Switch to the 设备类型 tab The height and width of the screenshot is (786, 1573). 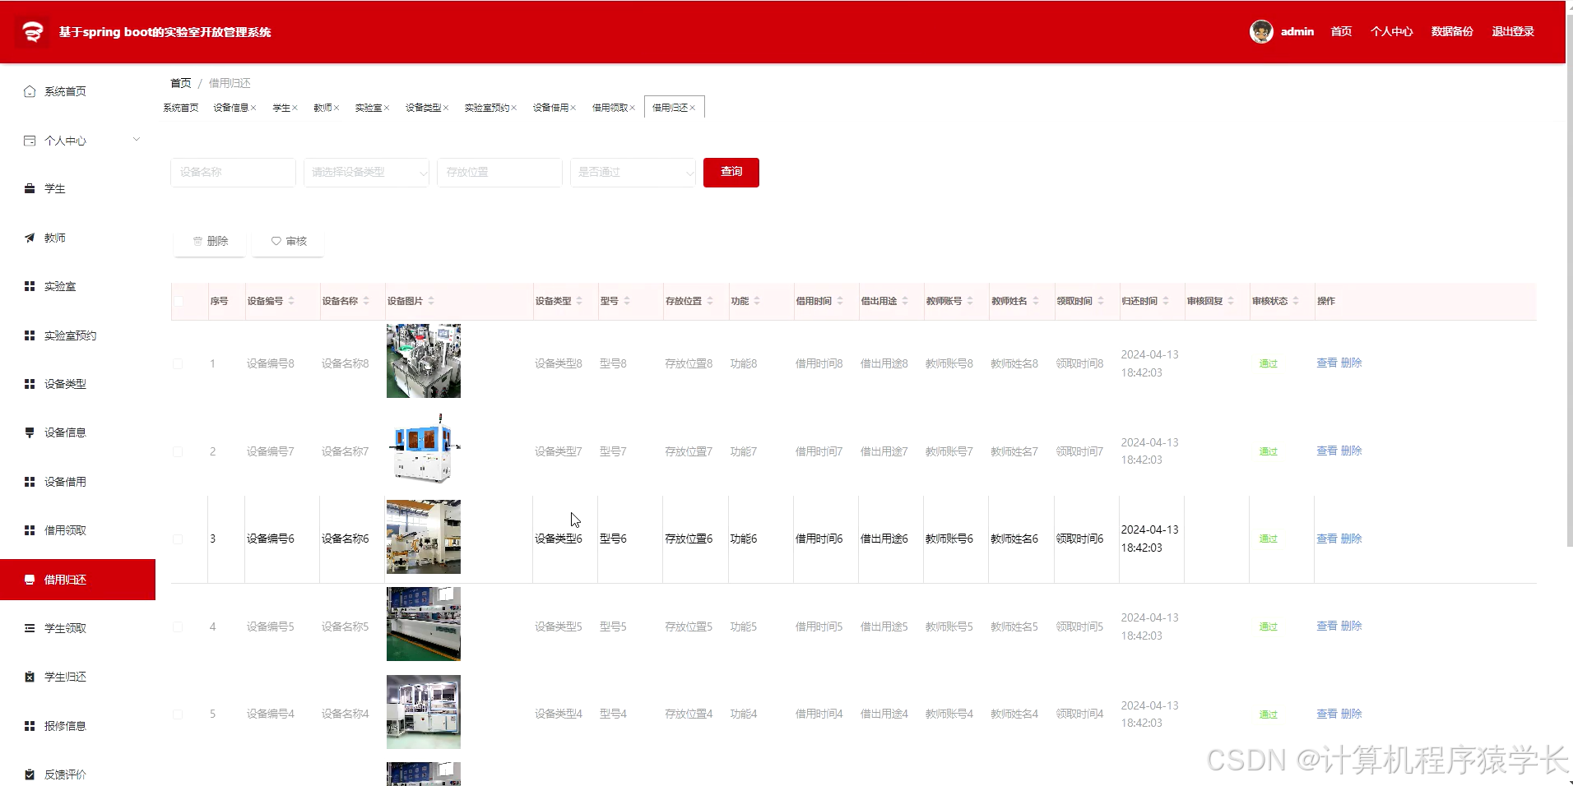point(423,108)
